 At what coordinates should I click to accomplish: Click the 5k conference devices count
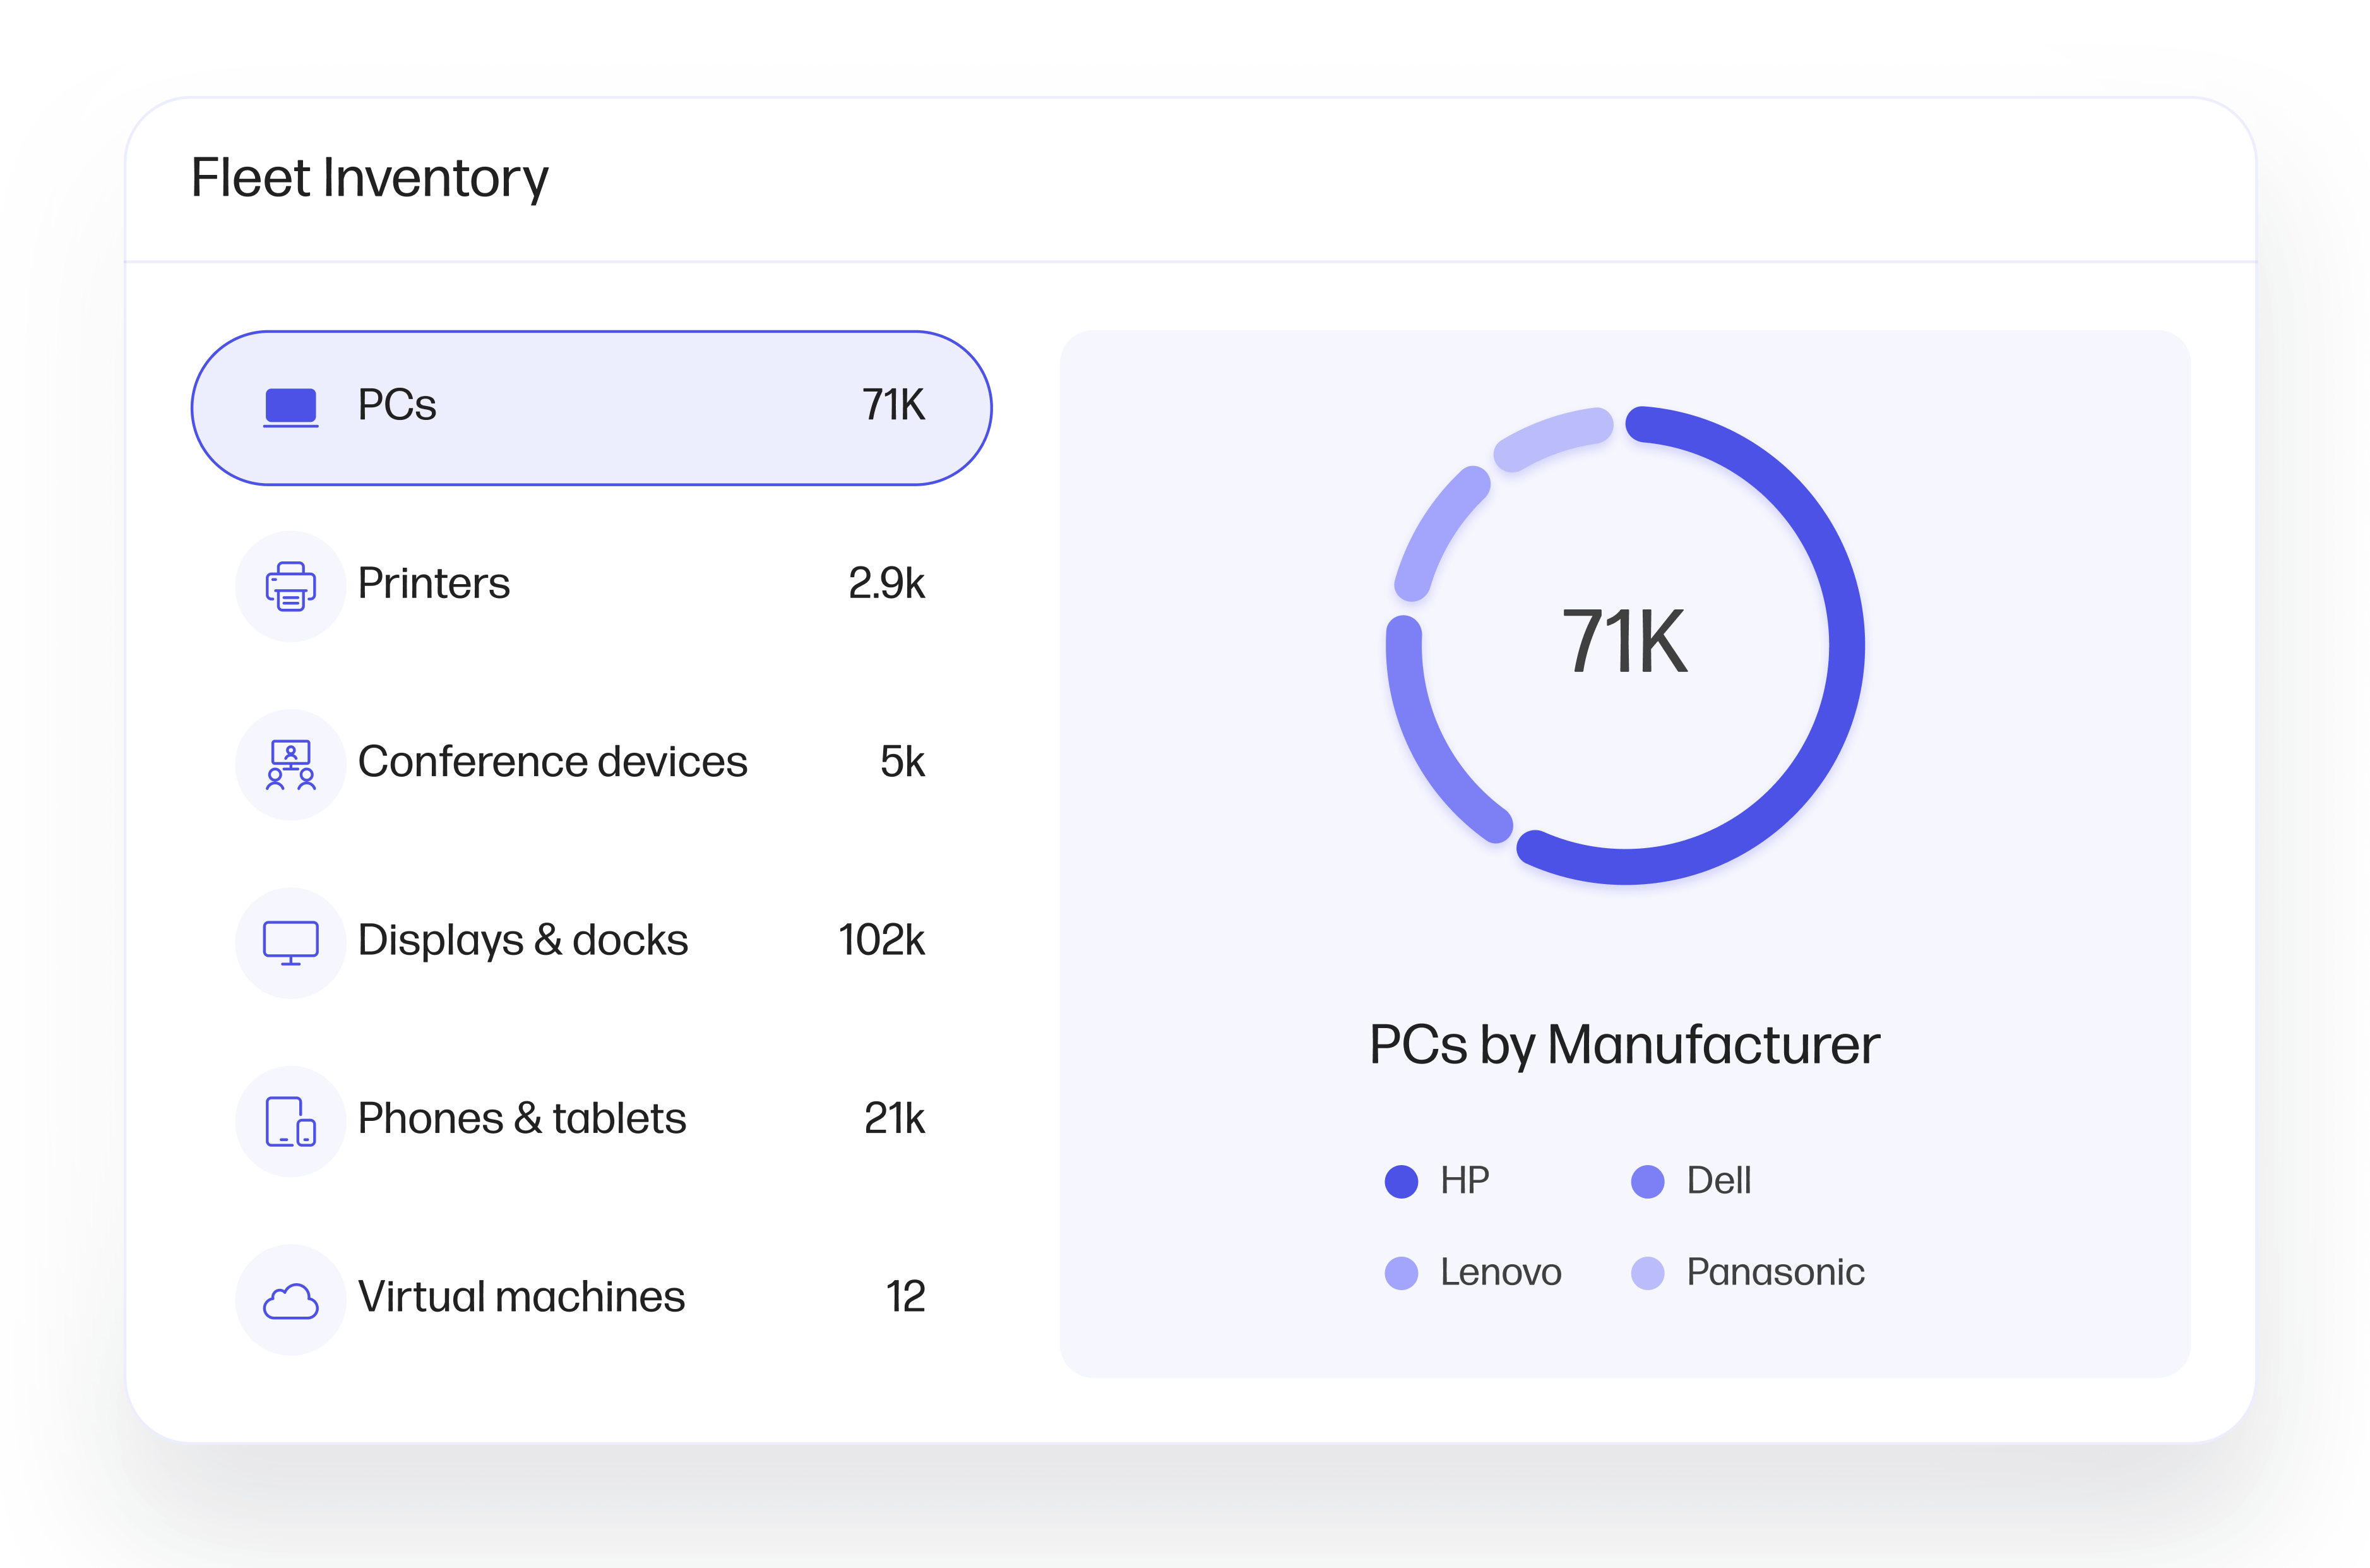(903, 762)
